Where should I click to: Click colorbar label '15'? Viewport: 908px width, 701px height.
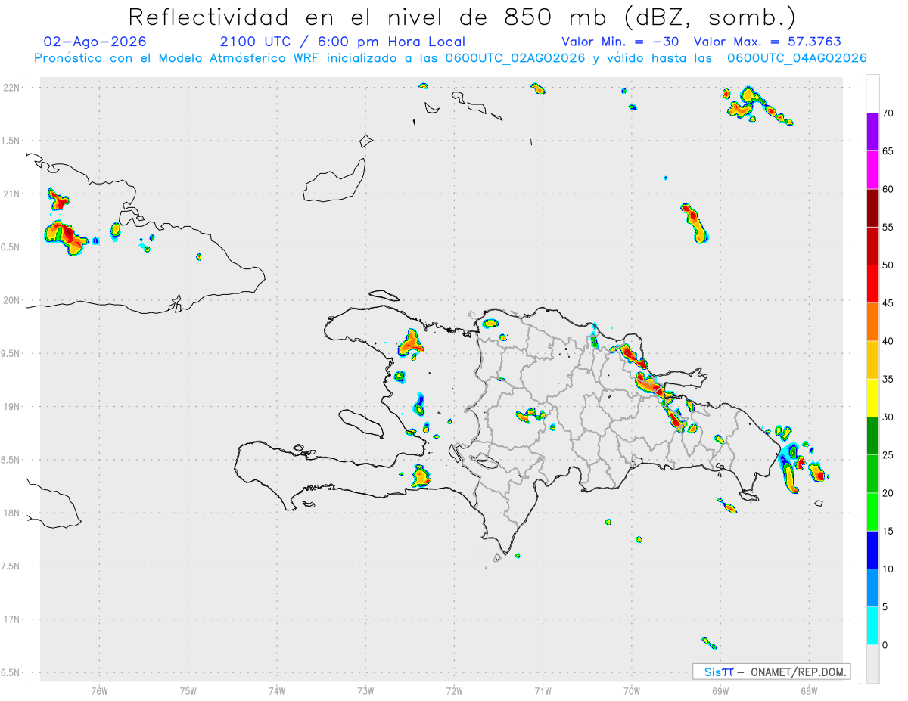coord(888,531)
